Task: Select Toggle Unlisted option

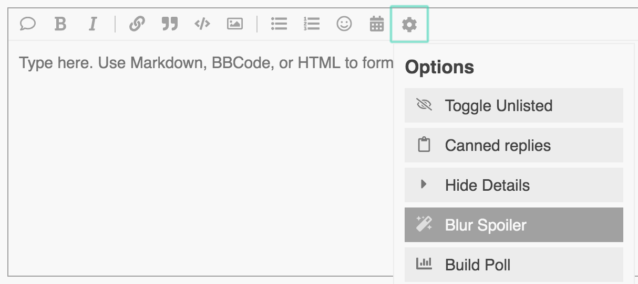Action: (513, 105)
